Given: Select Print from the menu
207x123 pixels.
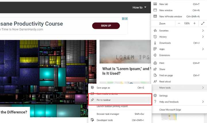Looking at the screenshot, I should 179,63.
